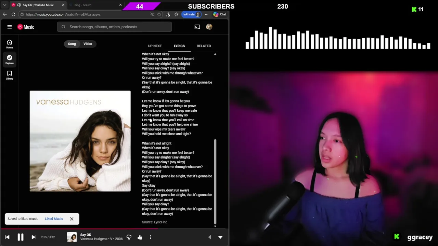Close the bing - Search tab

point(120,5)
